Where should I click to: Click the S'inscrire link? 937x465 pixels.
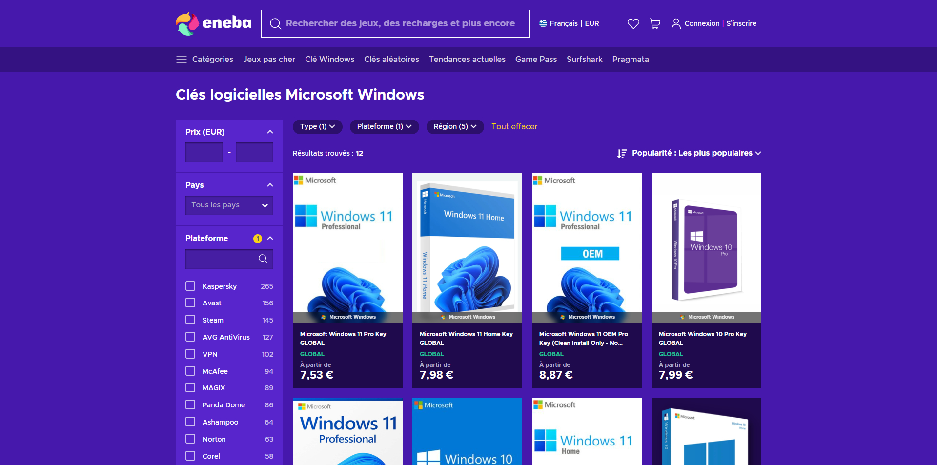click(741, 23)
